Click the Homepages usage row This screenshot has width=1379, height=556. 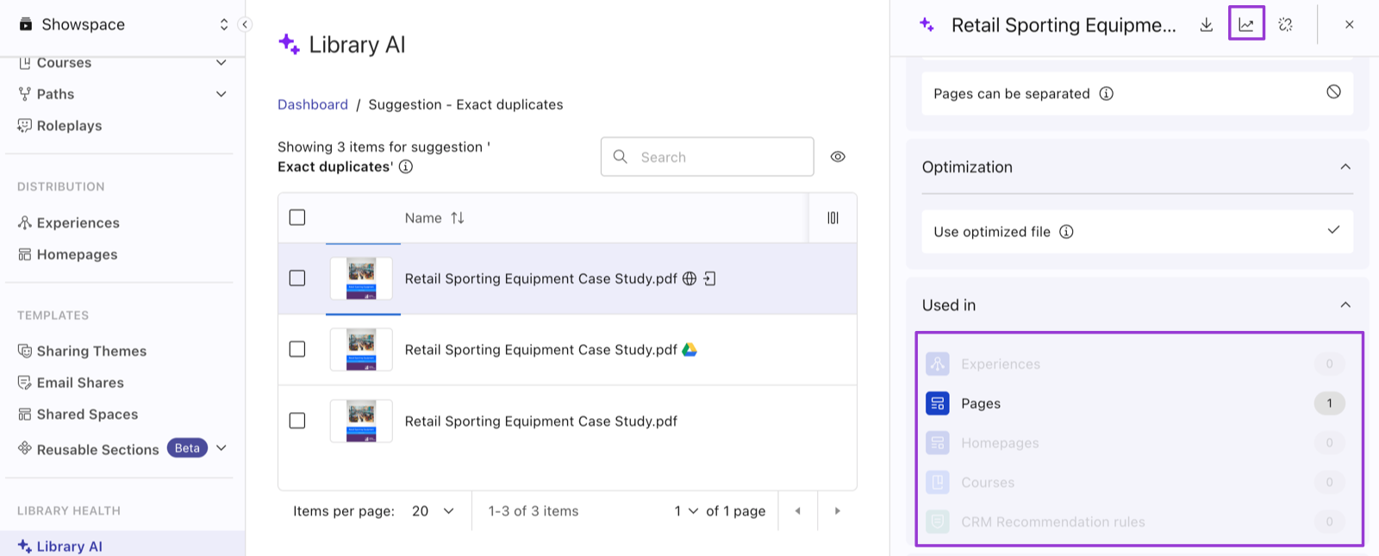(1137, 443)
